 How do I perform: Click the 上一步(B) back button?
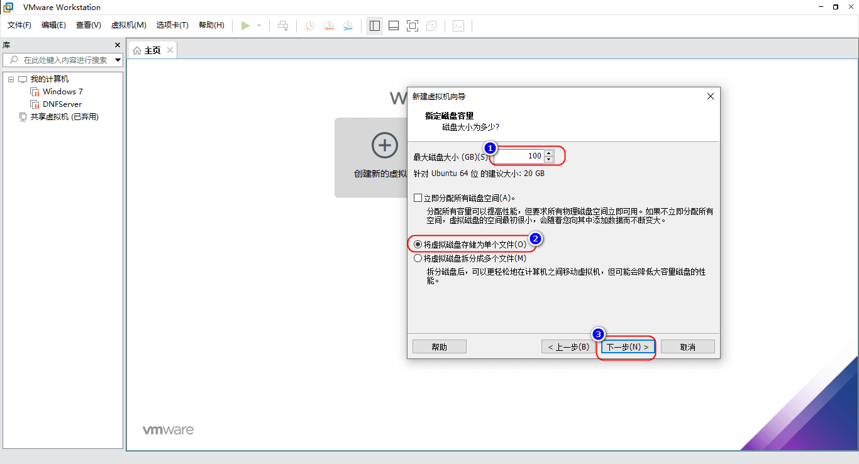point(568,346)
